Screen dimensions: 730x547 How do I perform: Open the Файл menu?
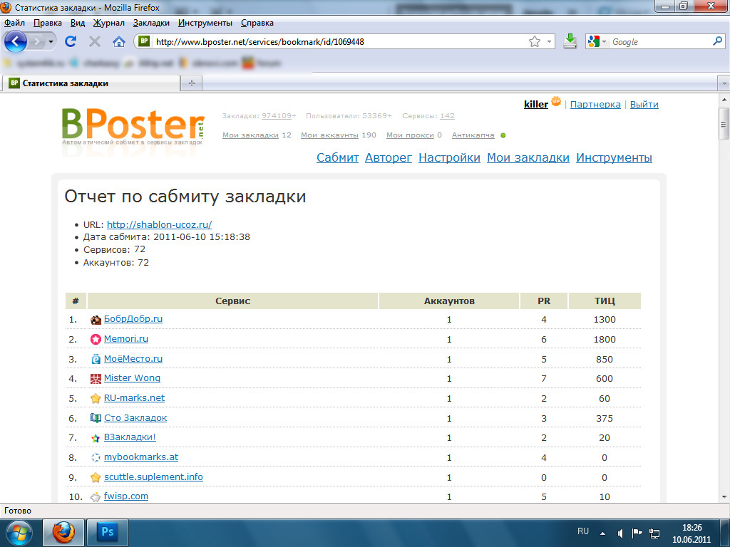(x=14, y=23)
